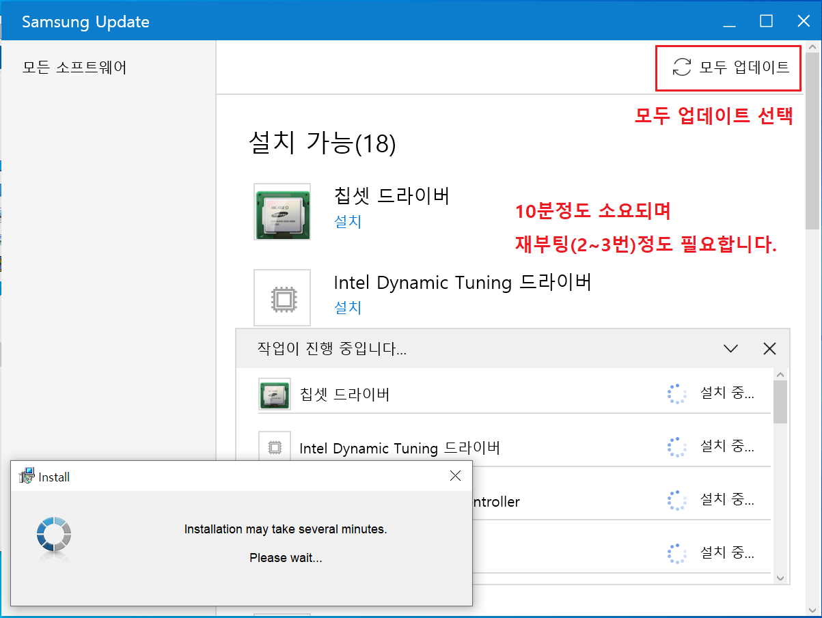Screen dimensions: 822x618
Task: Close the Samsung Update window
Action: point(804,21)
